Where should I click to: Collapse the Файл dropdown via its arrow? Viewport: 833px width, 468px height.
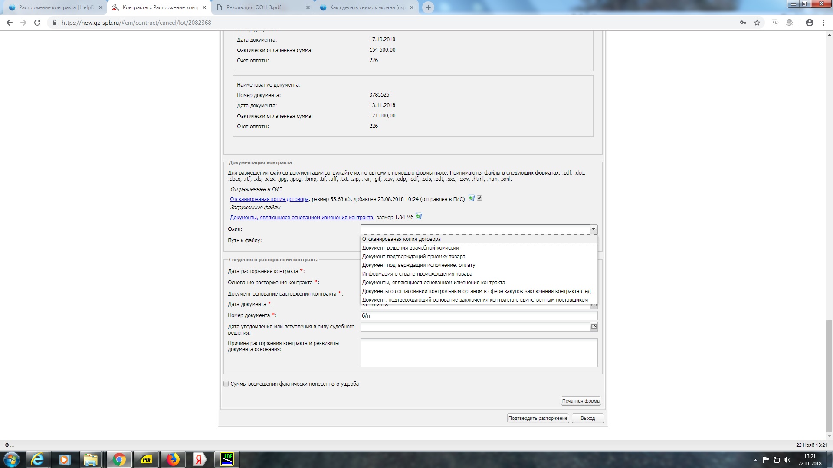[594, 229]
